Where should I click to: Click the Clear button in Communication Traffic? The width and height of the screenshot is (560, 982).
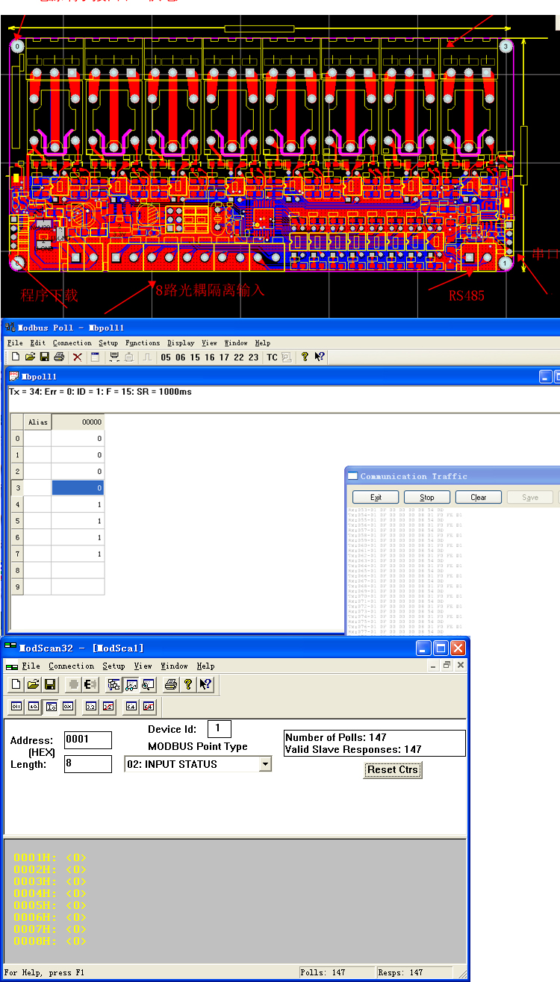pos(478,498)
